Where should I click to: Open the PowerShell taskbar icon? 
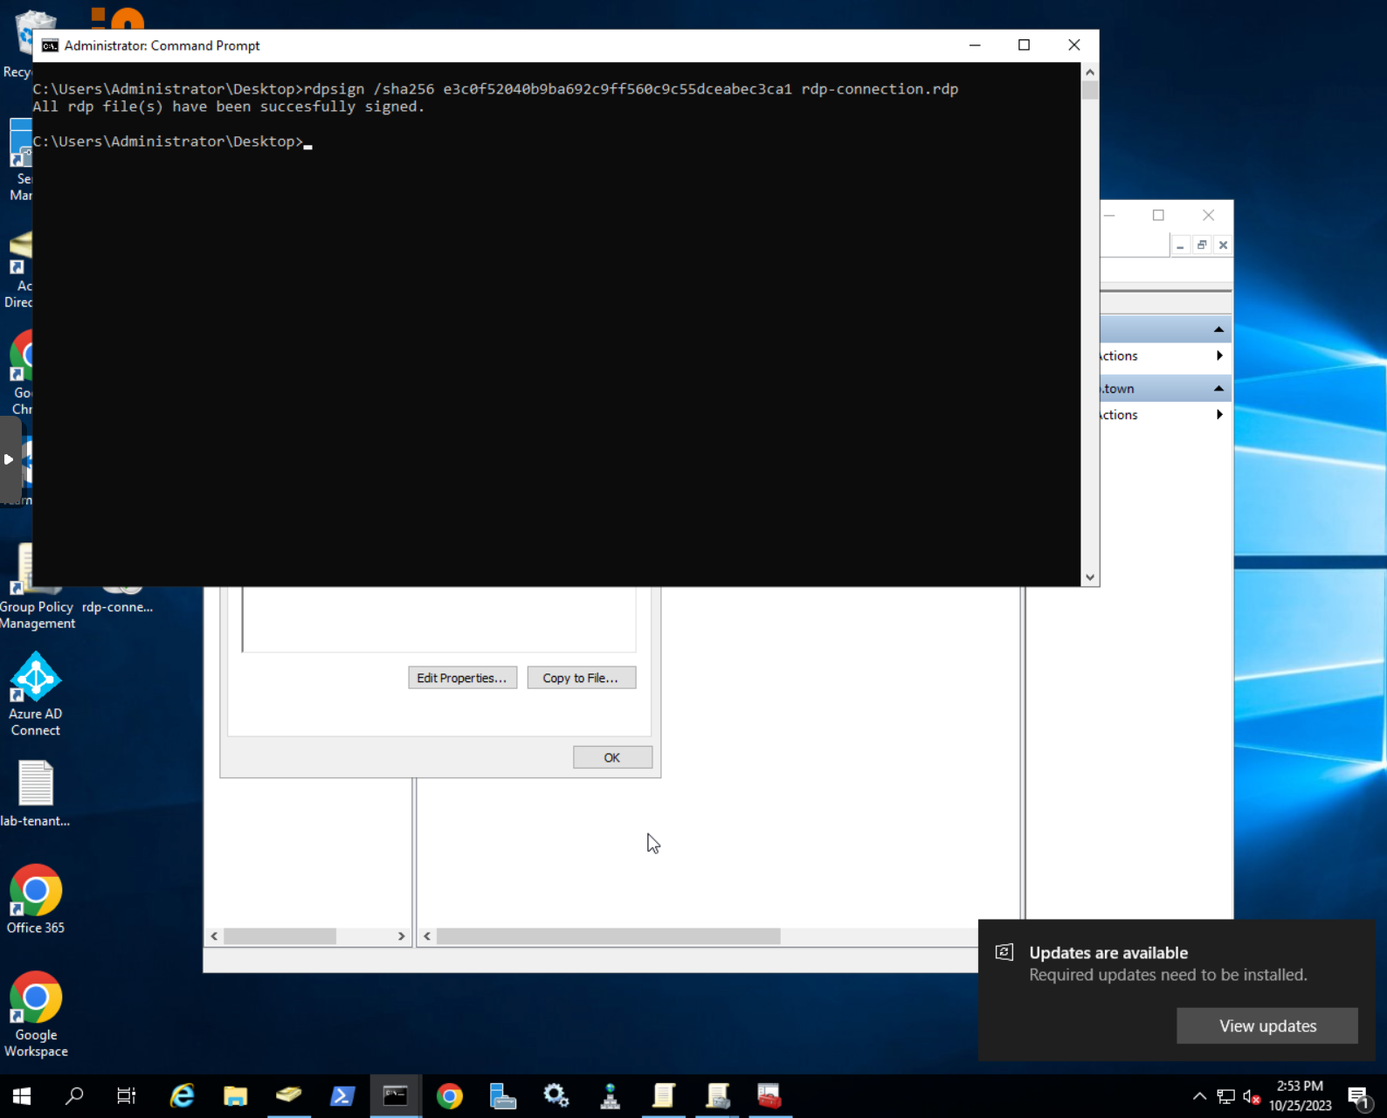click(x=342, y=1095)
